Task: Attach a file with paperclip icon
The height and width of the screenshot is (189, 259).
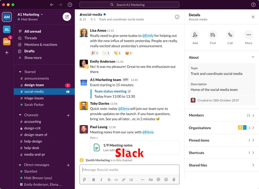Action: pos(174,180)
